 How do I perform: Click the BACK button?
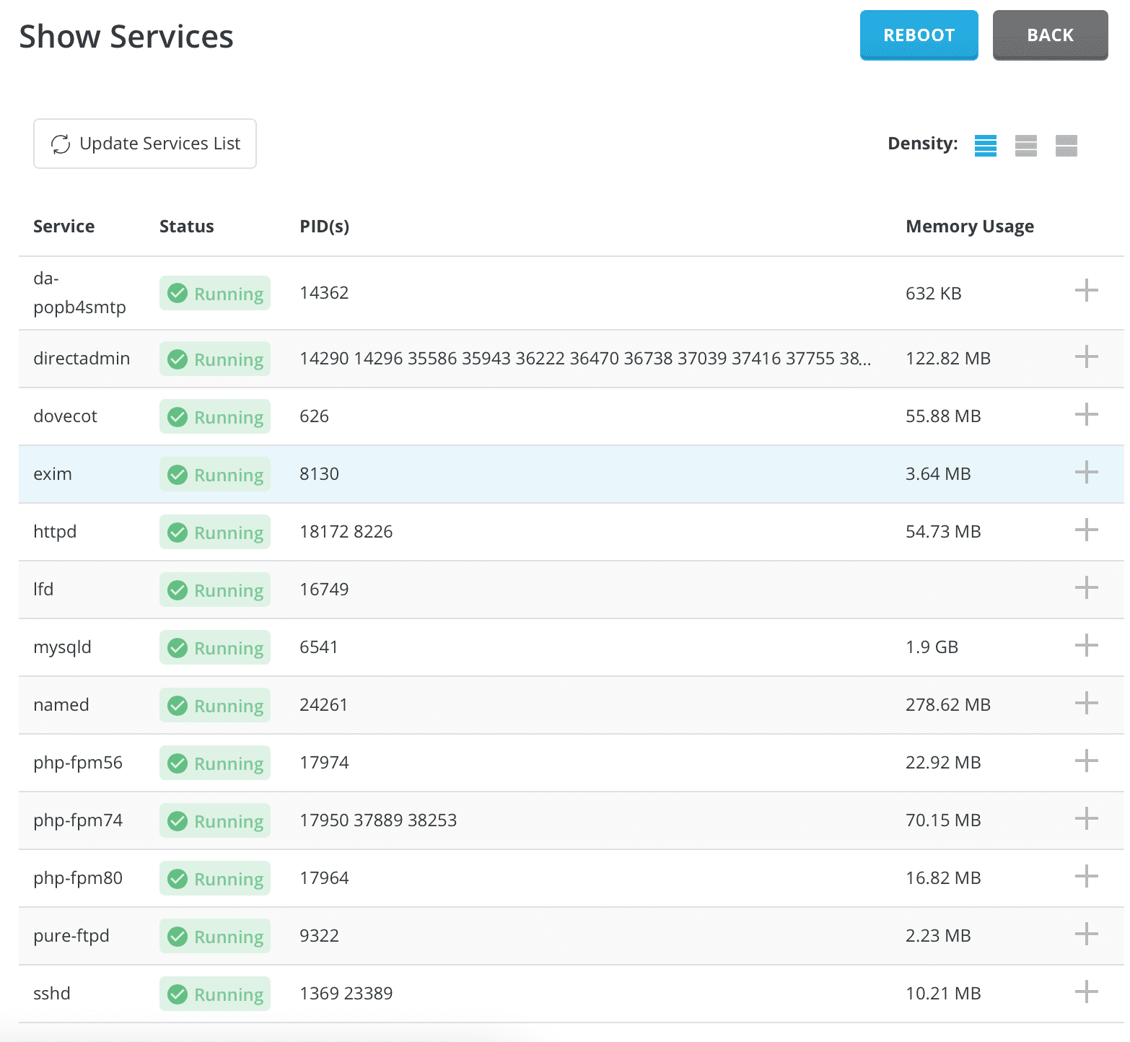point(1050,35)
